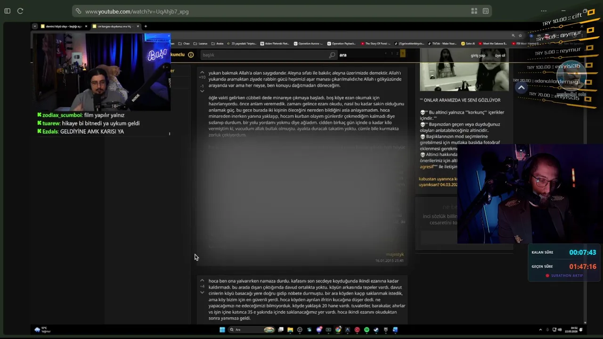Go to page 2 in pagination
Screen dimensions: 603x339
397,54
